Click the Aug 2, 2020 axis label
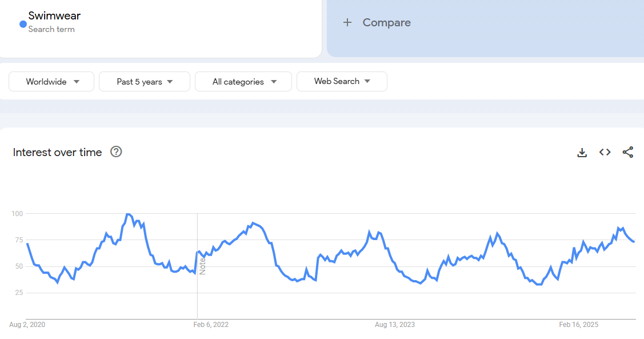Viewport: 644px width, 339px height. (x=27, y=325)
